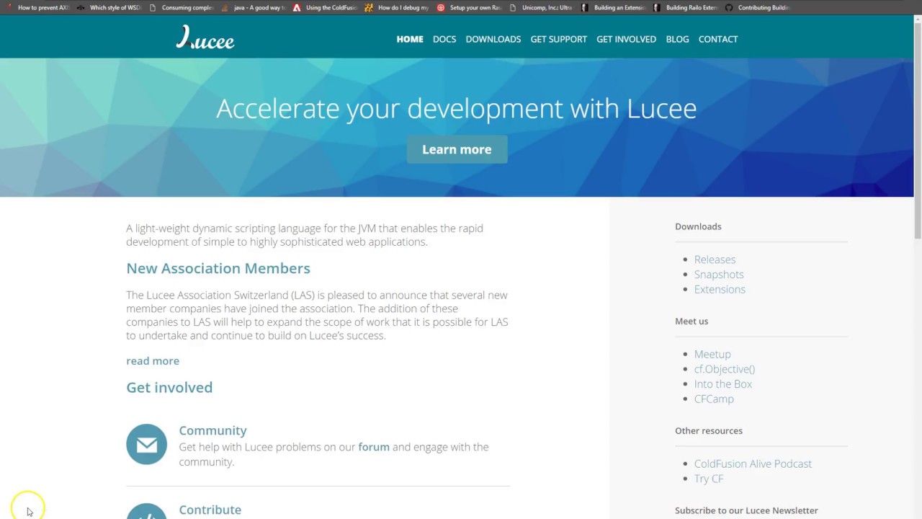Click the 'Get involved' section heading
This screenshot has height=519, width=922.
click(x=169, y=387)
